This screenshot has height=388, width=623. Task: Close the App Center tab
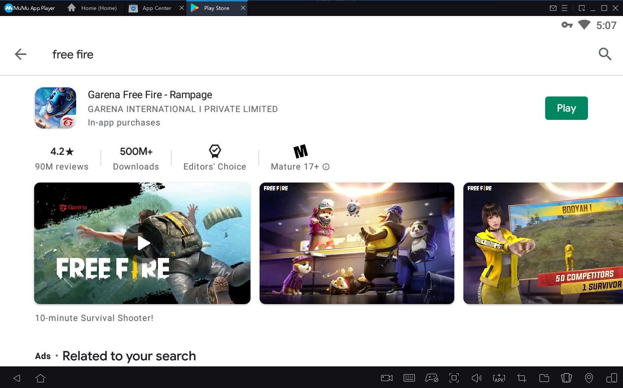coord(182,8)
